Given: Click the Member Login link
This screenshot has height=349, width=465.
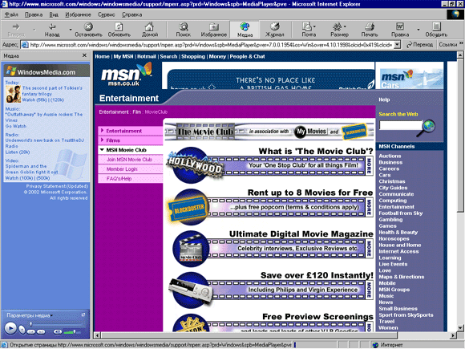Looking at the screenshot, I should (122, 168).
